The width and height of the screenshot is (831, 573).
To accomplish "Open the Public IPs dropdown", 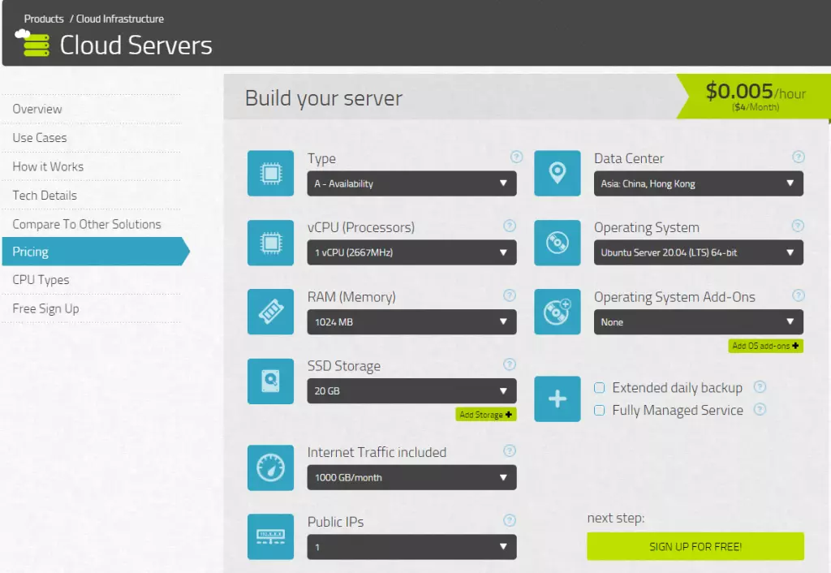I will click(411, 546).
